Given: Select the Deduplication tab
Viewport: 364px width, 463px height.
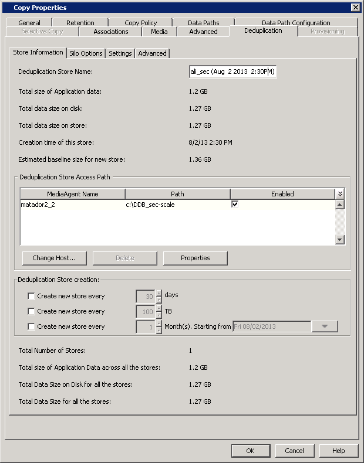Looking at the screenshot, I should [263, 30].
